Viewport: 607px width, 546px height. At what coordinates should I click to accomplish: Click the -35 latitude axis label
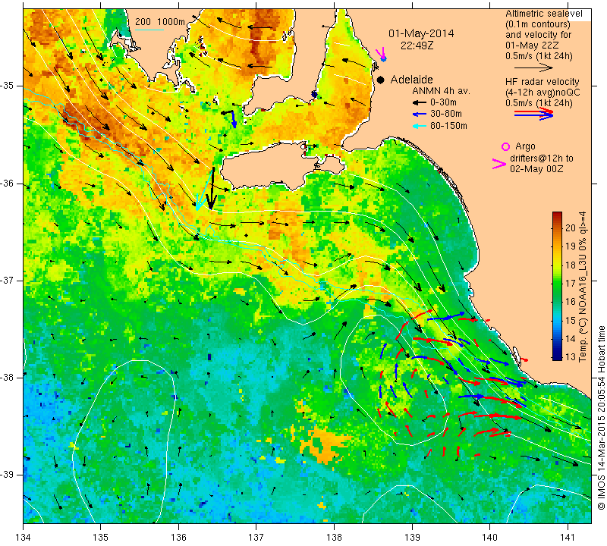coord(7,86)
